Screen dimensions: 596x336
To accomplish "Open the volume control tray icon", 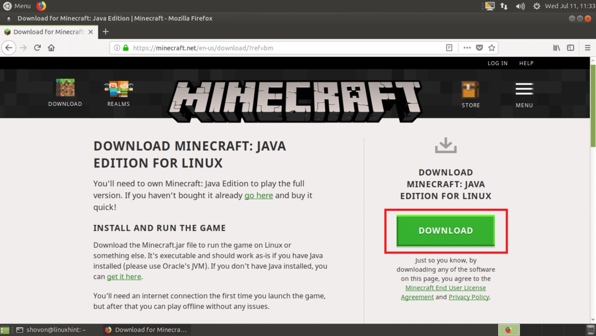I will tap(520, 6).
